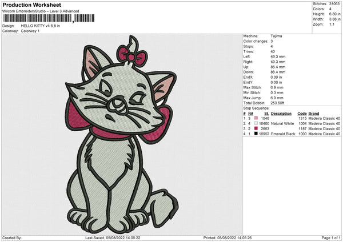Click the Zoom value 1:1
The height and width of the screenshot is (242, 343).
point(332,24)
